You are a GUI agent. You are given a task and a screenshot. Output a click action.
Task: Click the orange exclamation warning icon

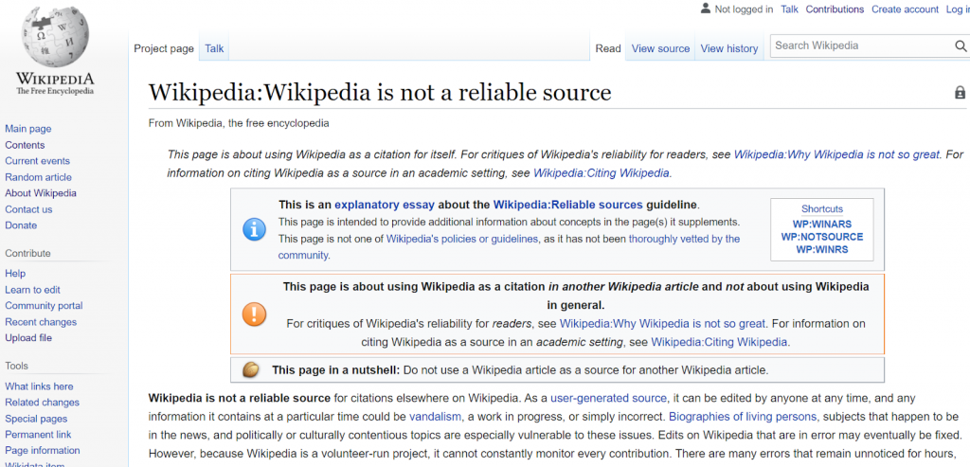tap(254, 314)
